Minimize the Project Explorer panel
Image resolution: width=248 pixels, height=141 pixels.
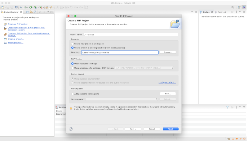(x=48, y=12)
